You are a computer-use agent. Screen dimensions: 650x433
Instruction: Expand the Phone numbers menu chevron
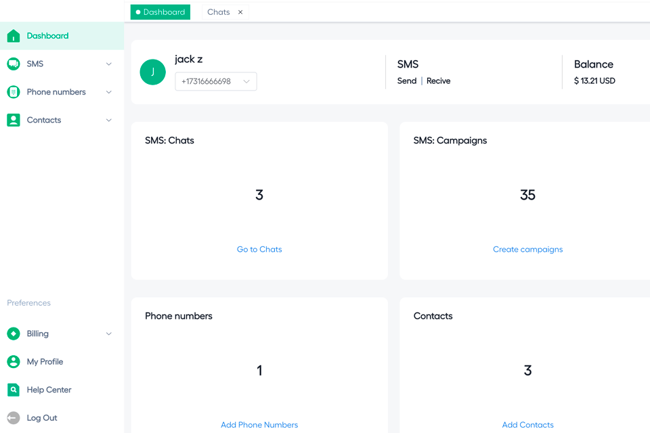108,92
